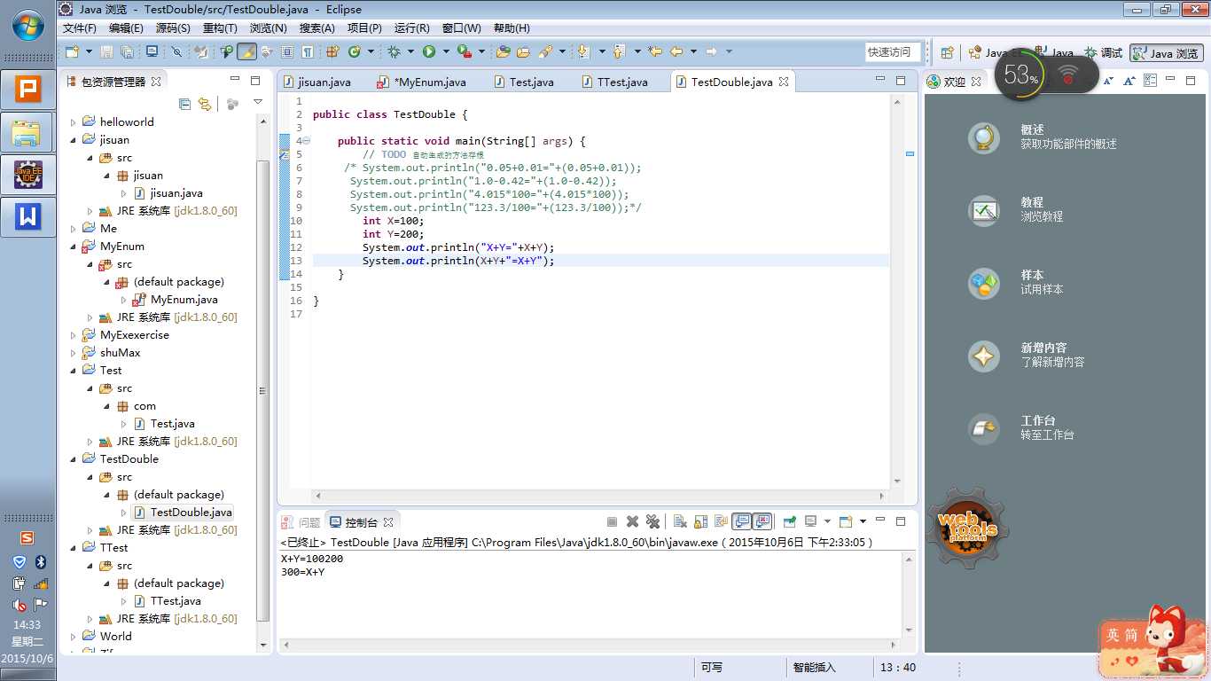The width and height of the screenshot is (1211, 681).
Task: Collapse the jisuan project node
Action: pos(74,140)
